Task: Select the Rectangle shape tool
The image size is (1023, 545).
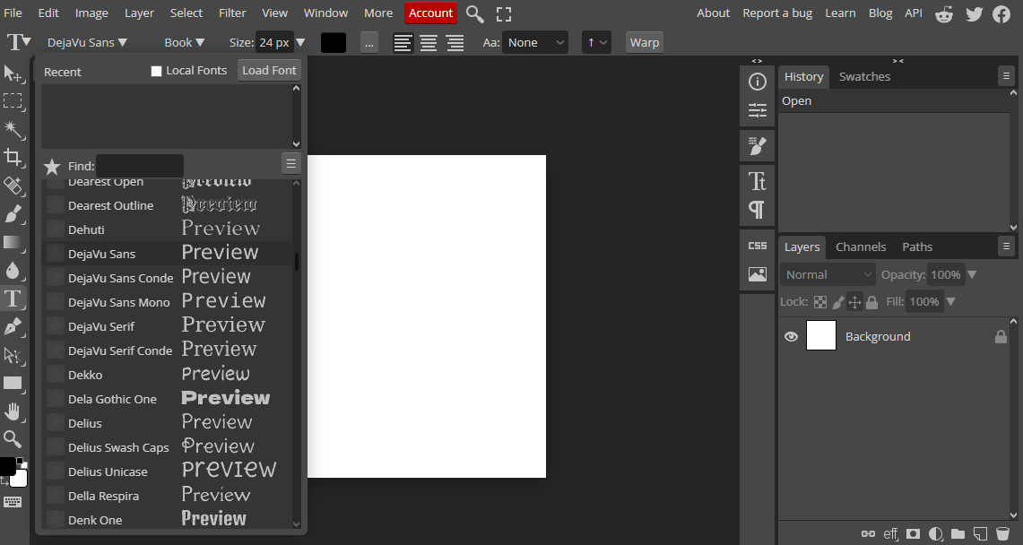Action: (x=13, y=384)
